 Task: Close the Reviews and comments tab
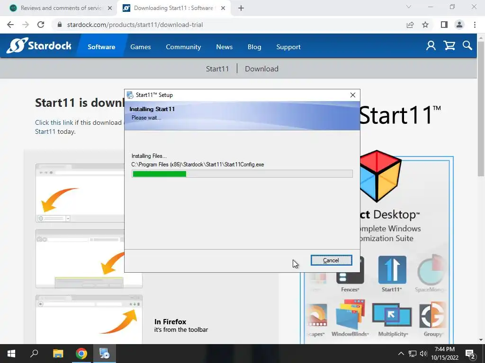110,8
